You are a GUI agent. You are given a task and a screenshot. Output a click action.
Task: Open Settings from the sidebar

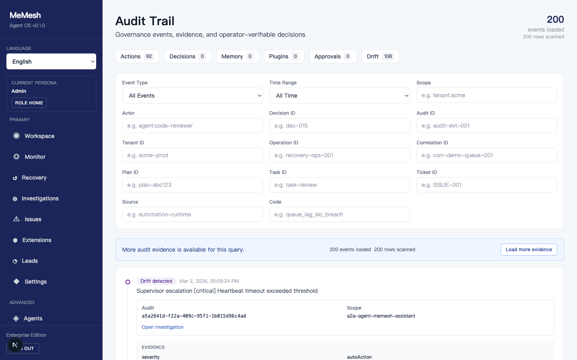click(36, 282)
